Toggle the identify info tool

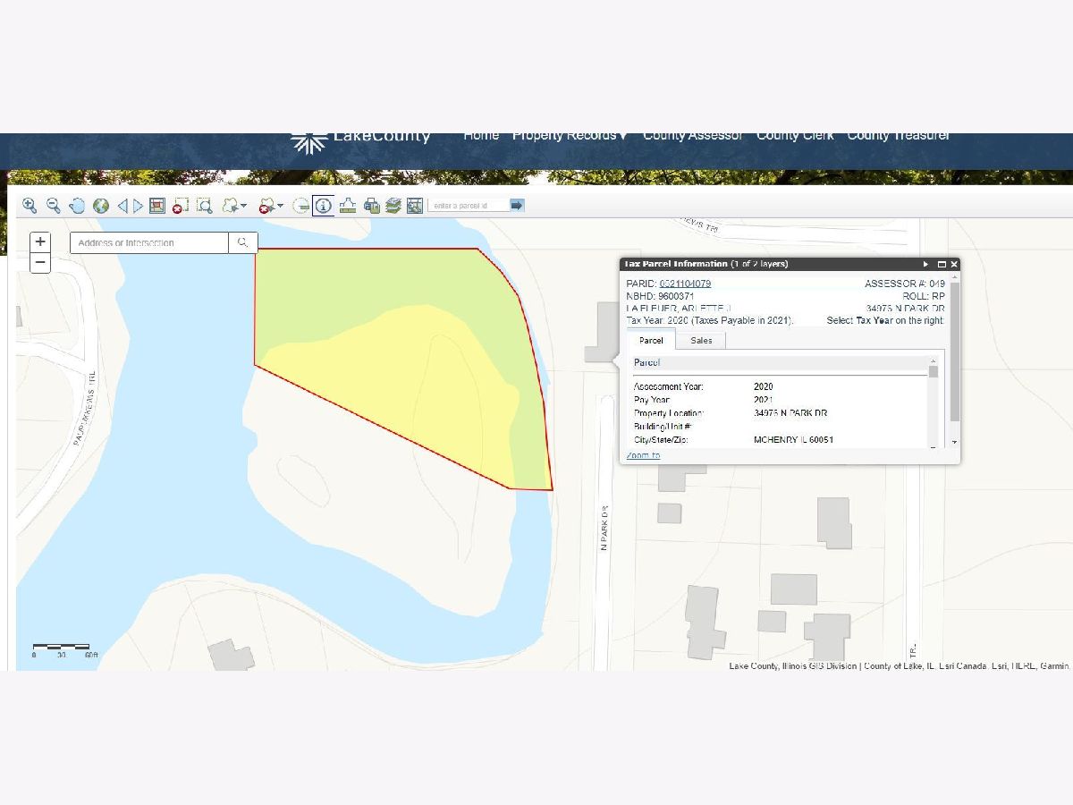(323, 206)
